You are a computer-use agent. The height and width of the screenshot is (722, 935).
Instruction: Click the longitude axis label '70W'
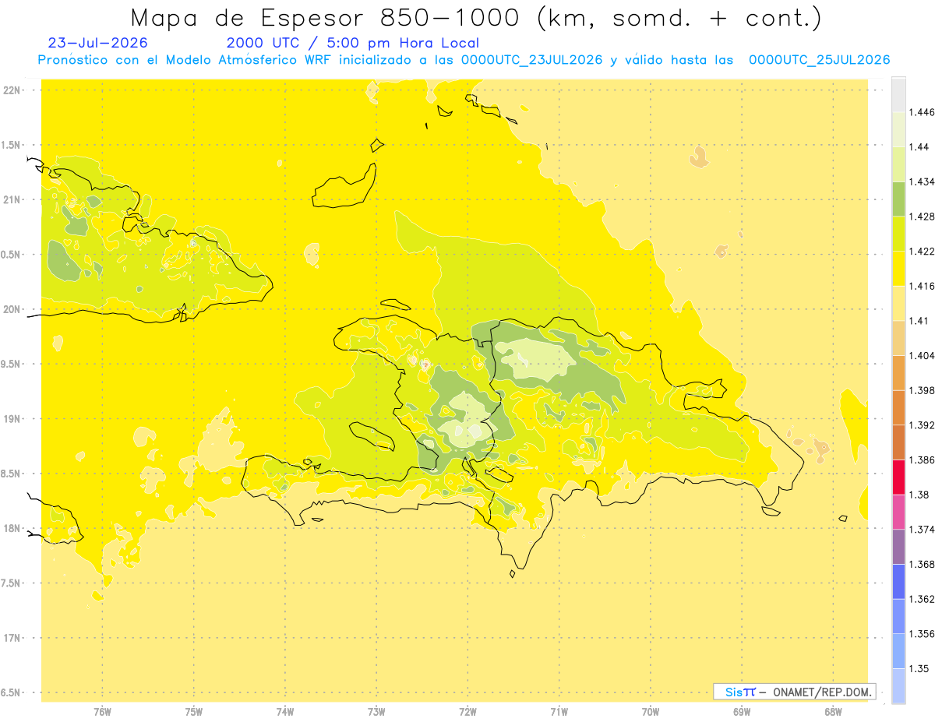(x=651, y=711)
